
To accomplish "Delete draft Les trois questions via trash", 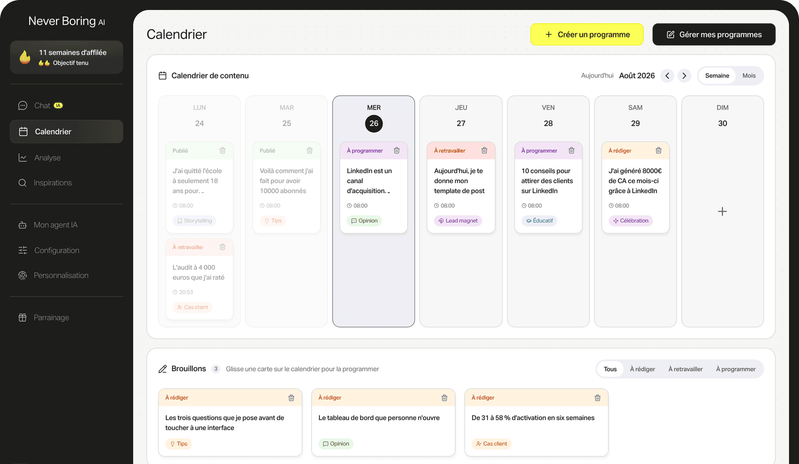I will coord(291,397).
